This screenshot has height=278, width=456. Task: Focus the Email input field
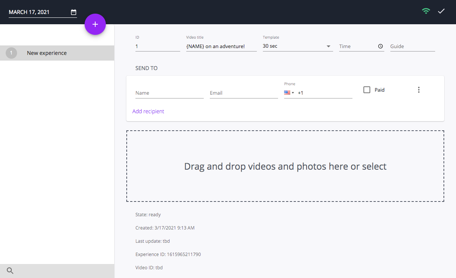[244, 92]
